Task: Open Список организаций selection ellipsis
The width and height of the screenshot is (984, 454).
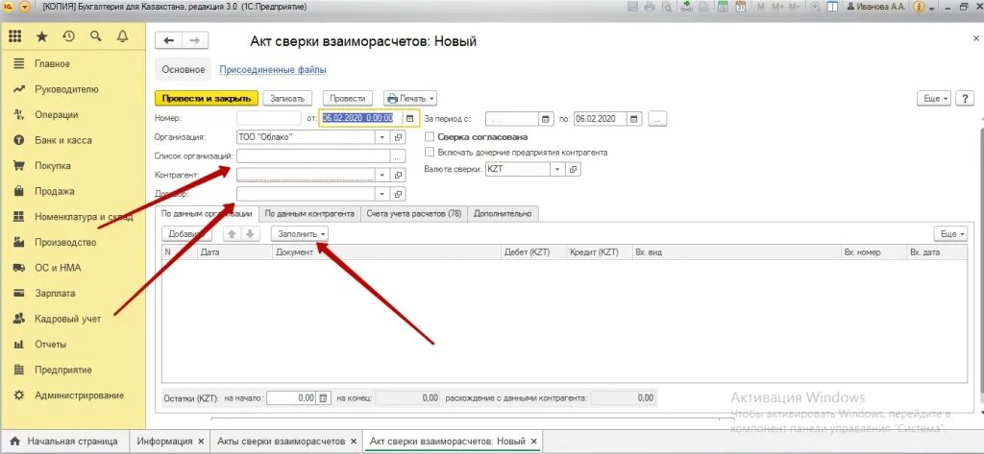Action: point(399,156)
